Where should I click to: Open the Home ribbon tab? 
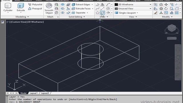[x=6, y=1]
